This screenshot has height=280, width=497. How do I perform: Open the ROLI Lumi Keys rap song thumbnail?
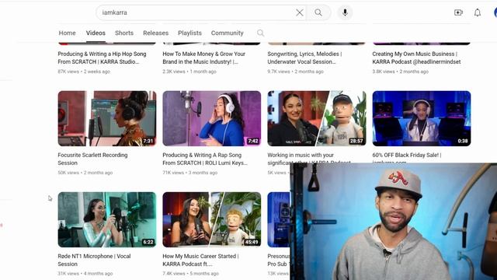(x=212, y=118)
